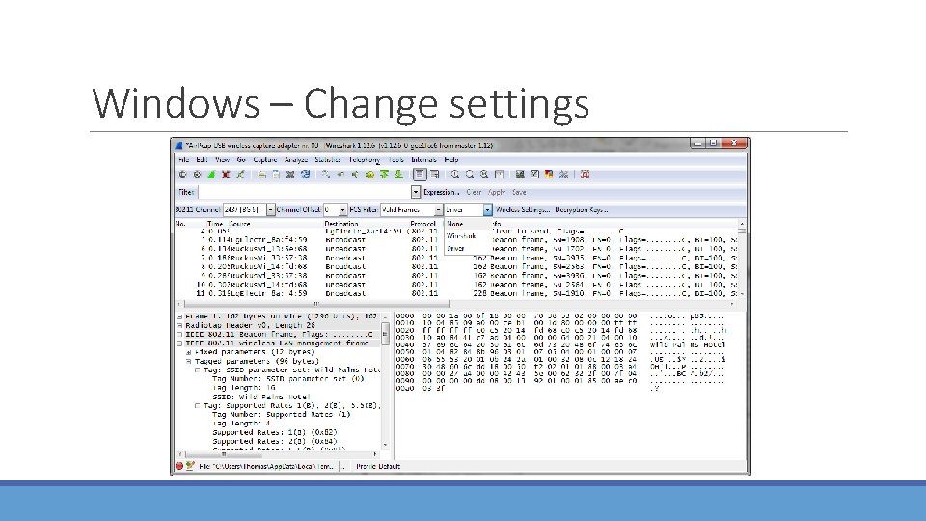Click the Apply filter button

497,192
